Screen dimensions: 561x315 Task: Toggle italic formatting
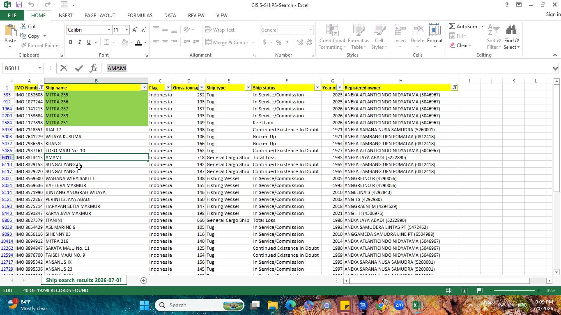80,42
